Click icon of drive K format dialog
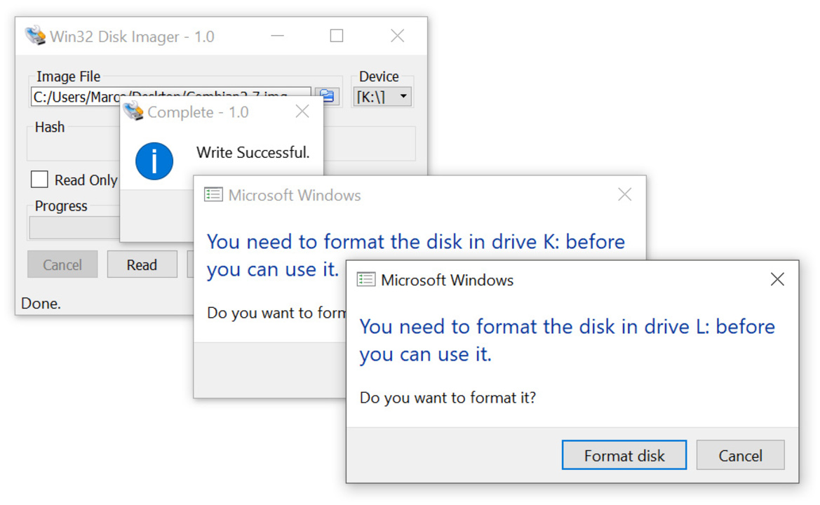820x505 pixels. [x=213, y=194]
